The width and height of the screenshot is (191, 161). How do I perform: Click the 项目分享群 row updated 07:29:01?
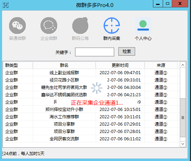click(x=91, y=124)
